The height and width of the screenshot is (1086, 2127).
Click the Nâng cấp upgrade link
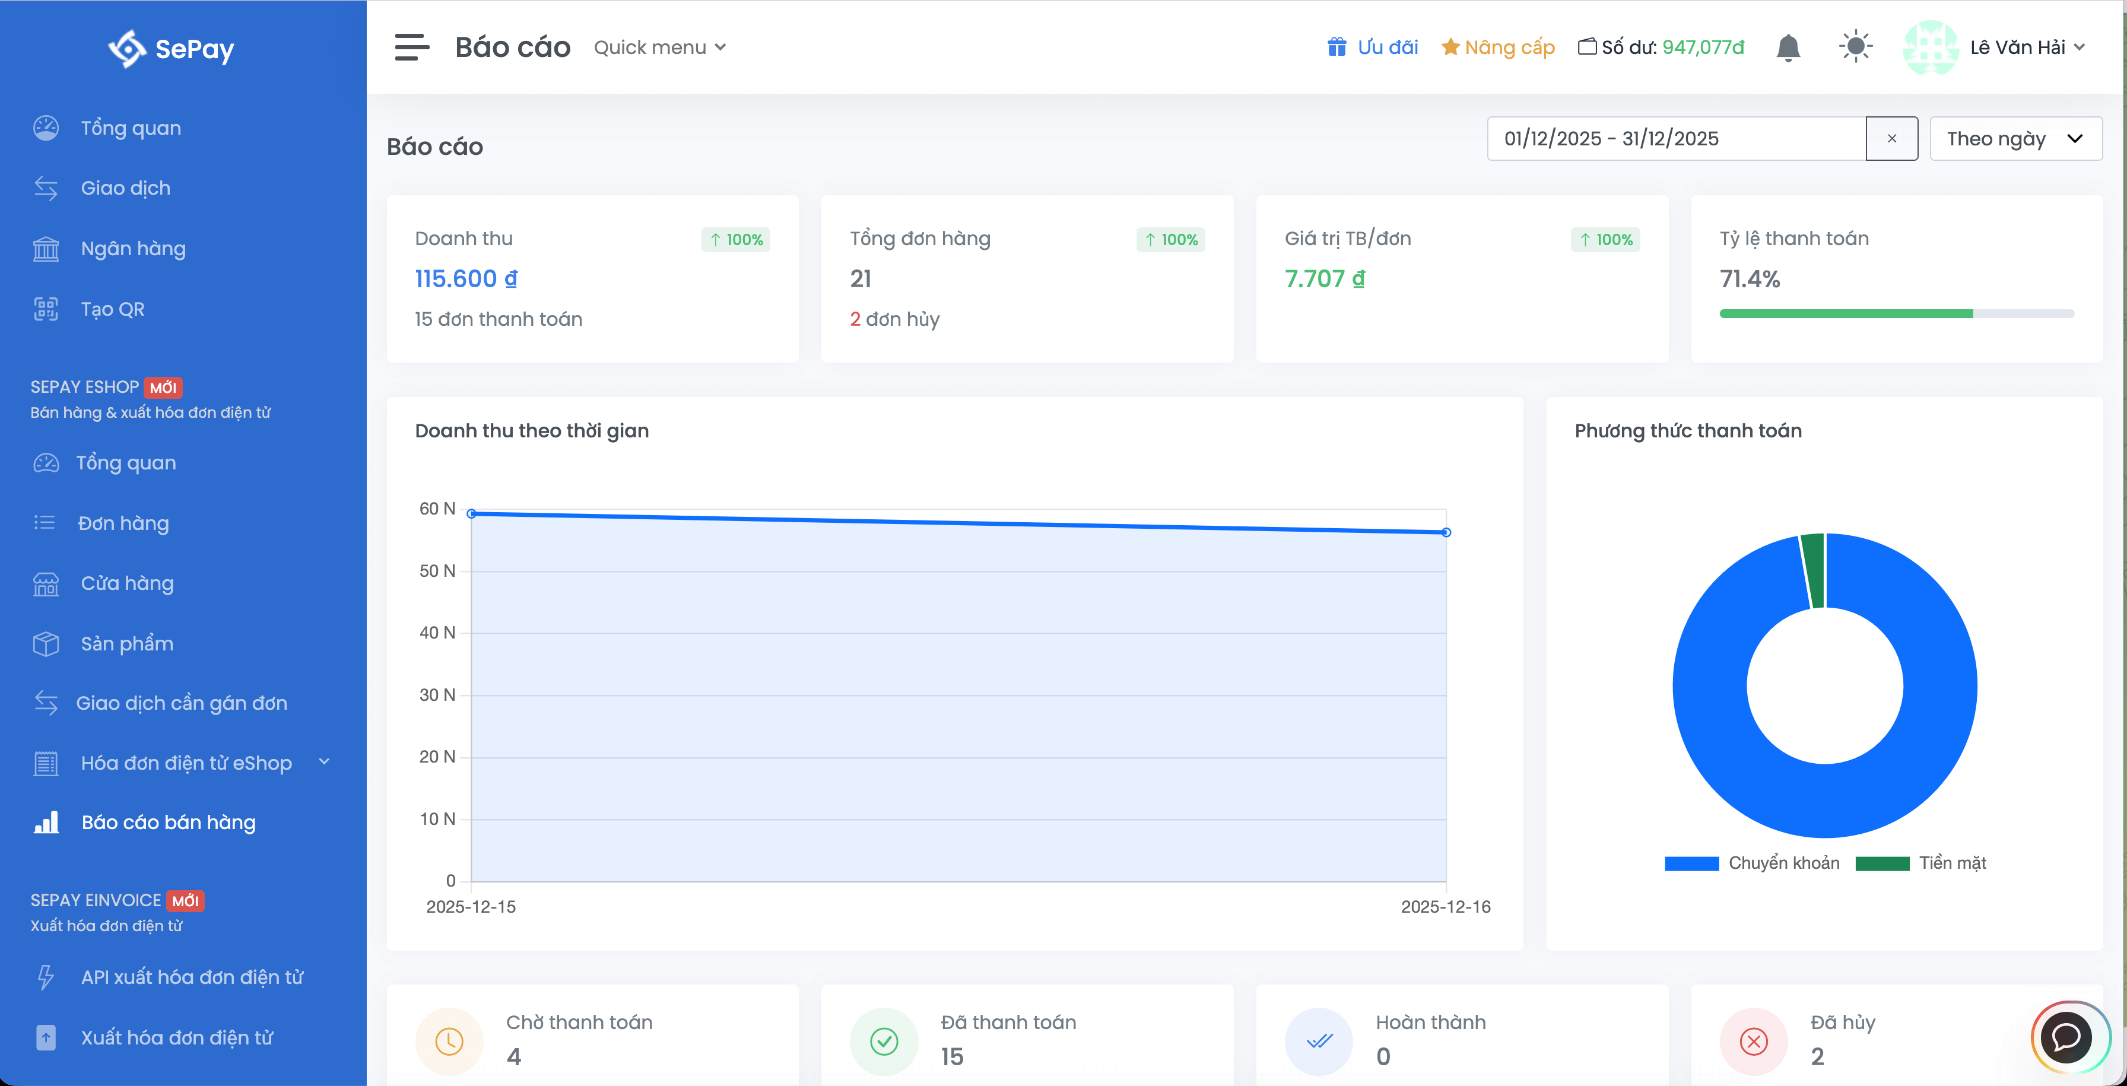(1498, 48)
